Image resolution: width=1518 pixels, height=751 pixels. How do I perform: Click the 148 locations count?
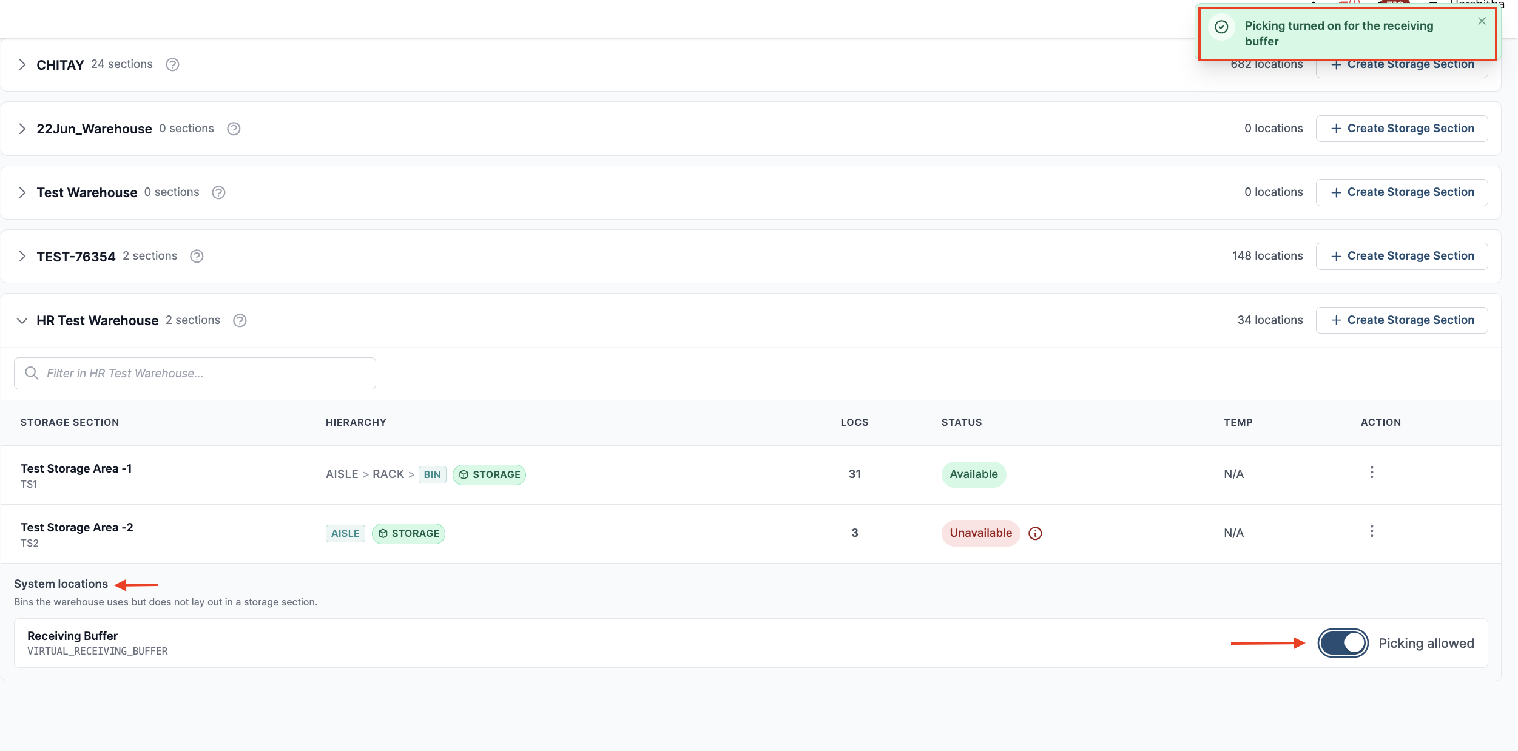1267,256
